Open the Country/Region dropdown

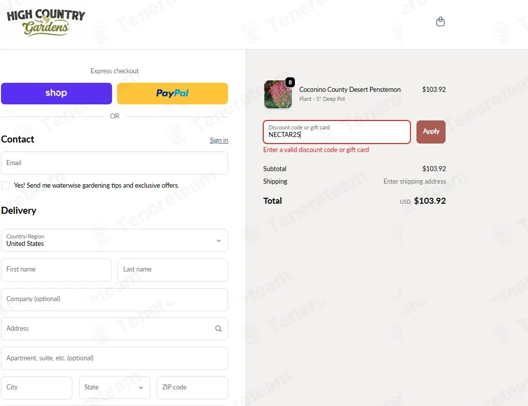115,240
